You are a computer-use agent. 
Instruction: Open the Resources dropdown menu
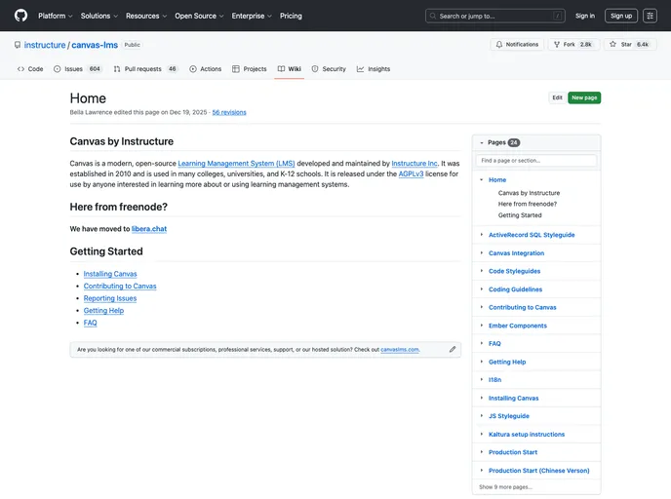[x=146, y=16]
